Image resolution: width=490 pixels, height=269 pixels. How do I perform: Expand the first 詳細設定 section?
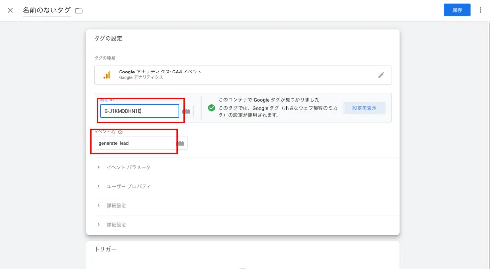point(246,206)
